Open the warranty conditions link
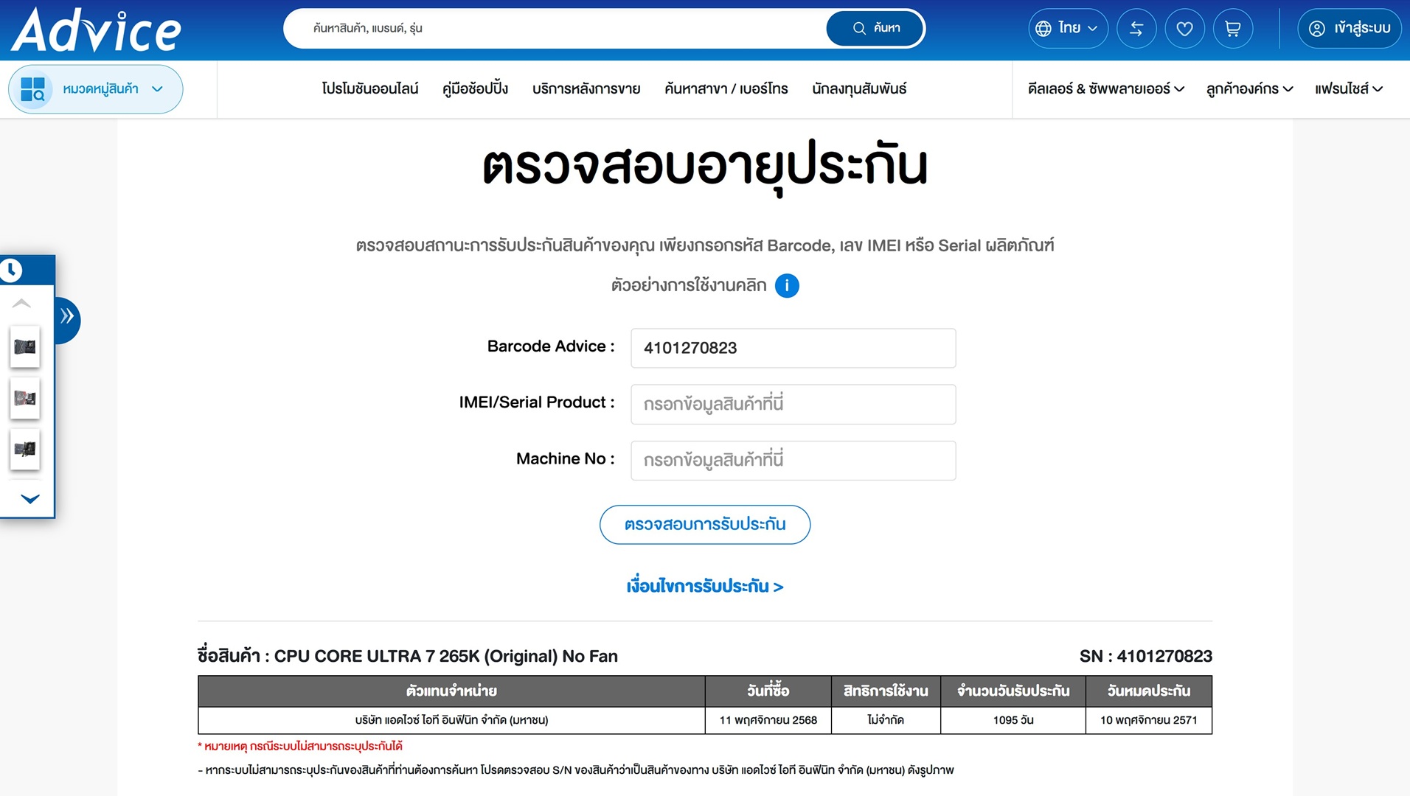Image resolution: width=1410 pixels, height=796 pixels. (704, 587)
